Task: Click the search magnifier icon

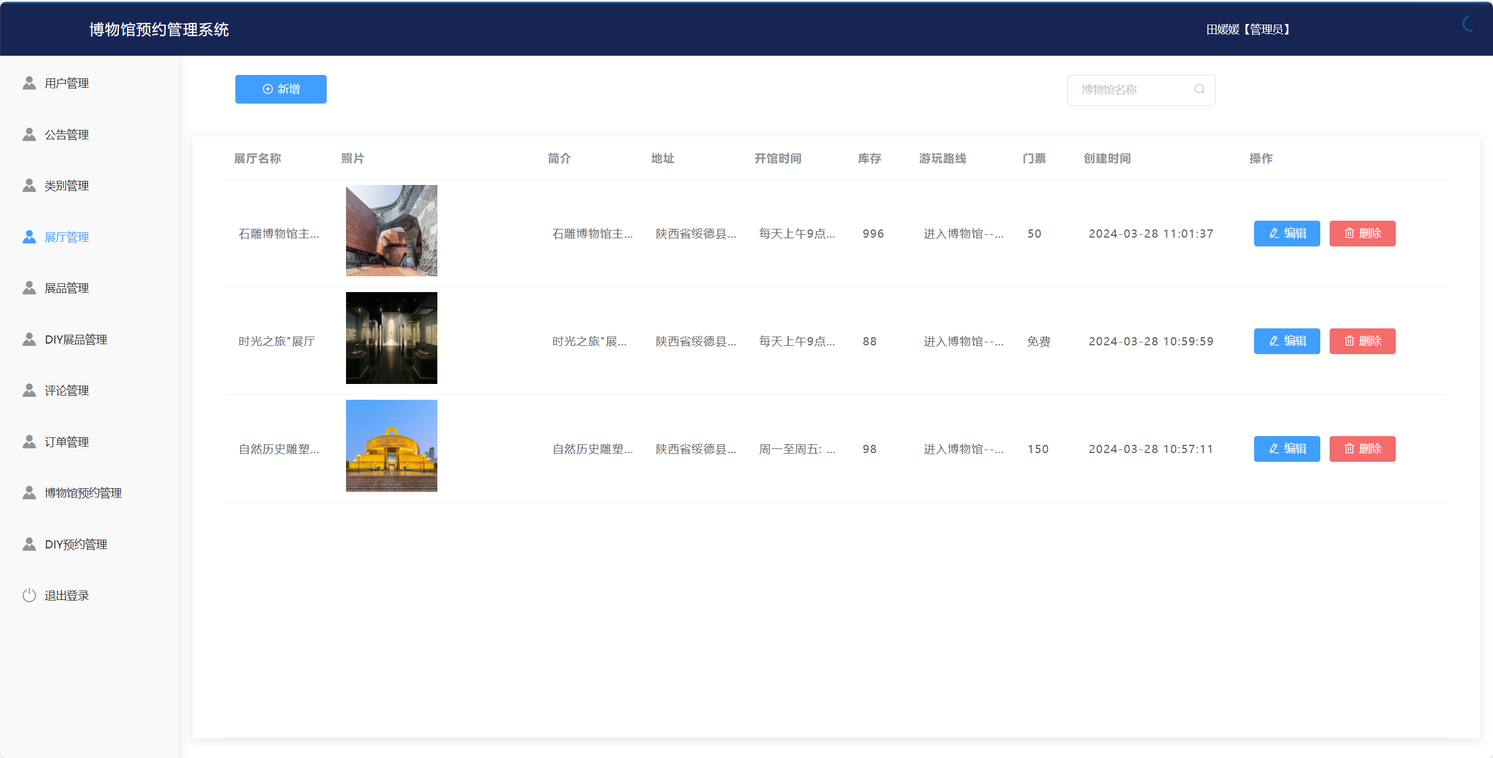Action: (1199, 89)
